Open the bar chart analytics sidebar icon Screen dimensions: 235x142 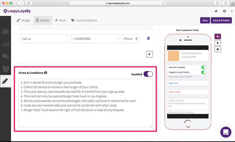coord(6,44)
